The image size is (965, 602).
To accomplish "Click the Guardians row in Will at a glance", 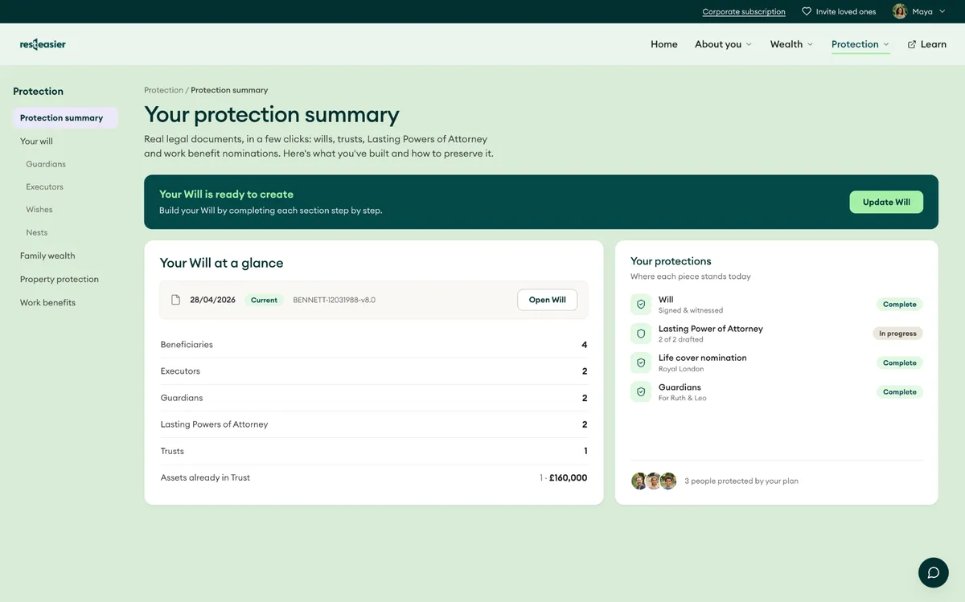I will click(x=374, y=398).
